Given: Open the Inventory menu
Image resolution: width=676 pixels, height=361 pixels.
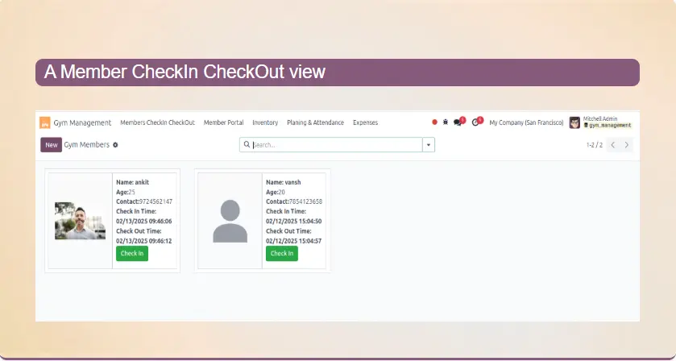Looking at the screenshot, I should click(265, 122).
